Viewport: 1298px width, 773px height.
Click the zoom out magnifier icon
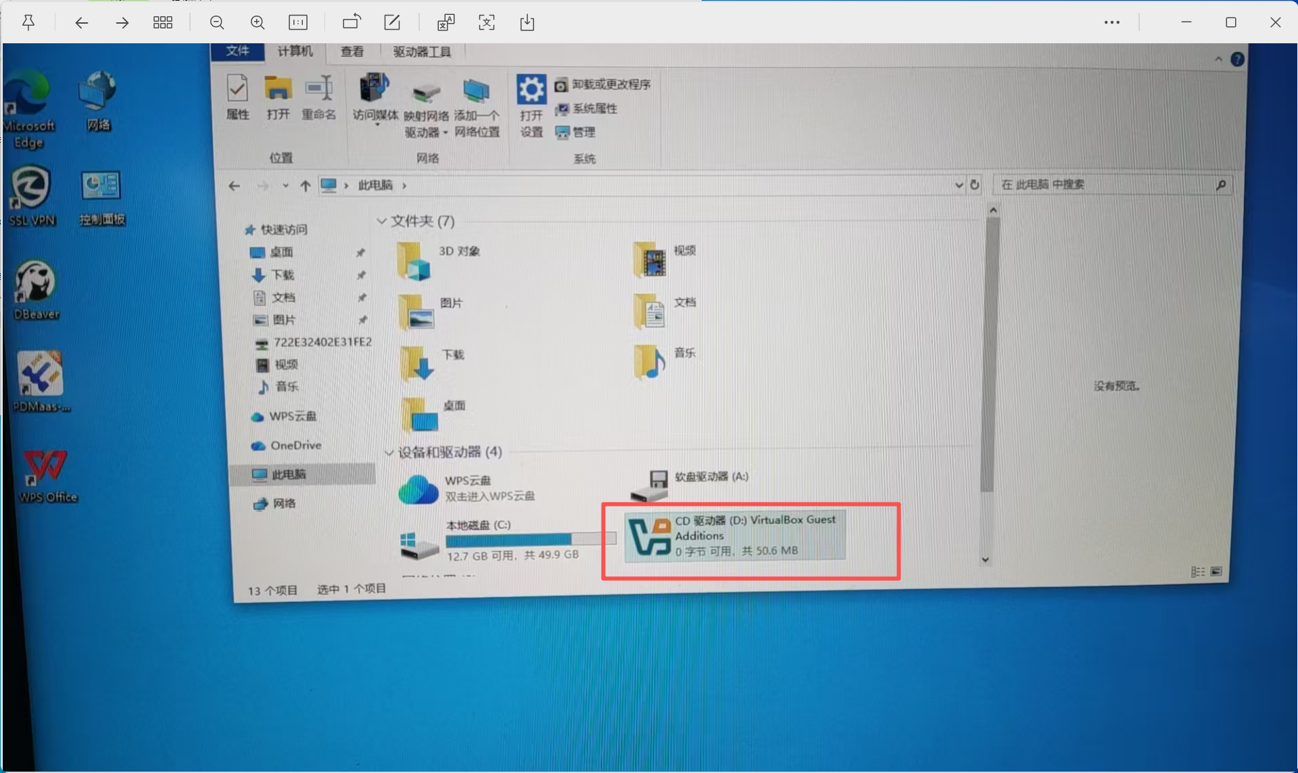tap(217, 22)
